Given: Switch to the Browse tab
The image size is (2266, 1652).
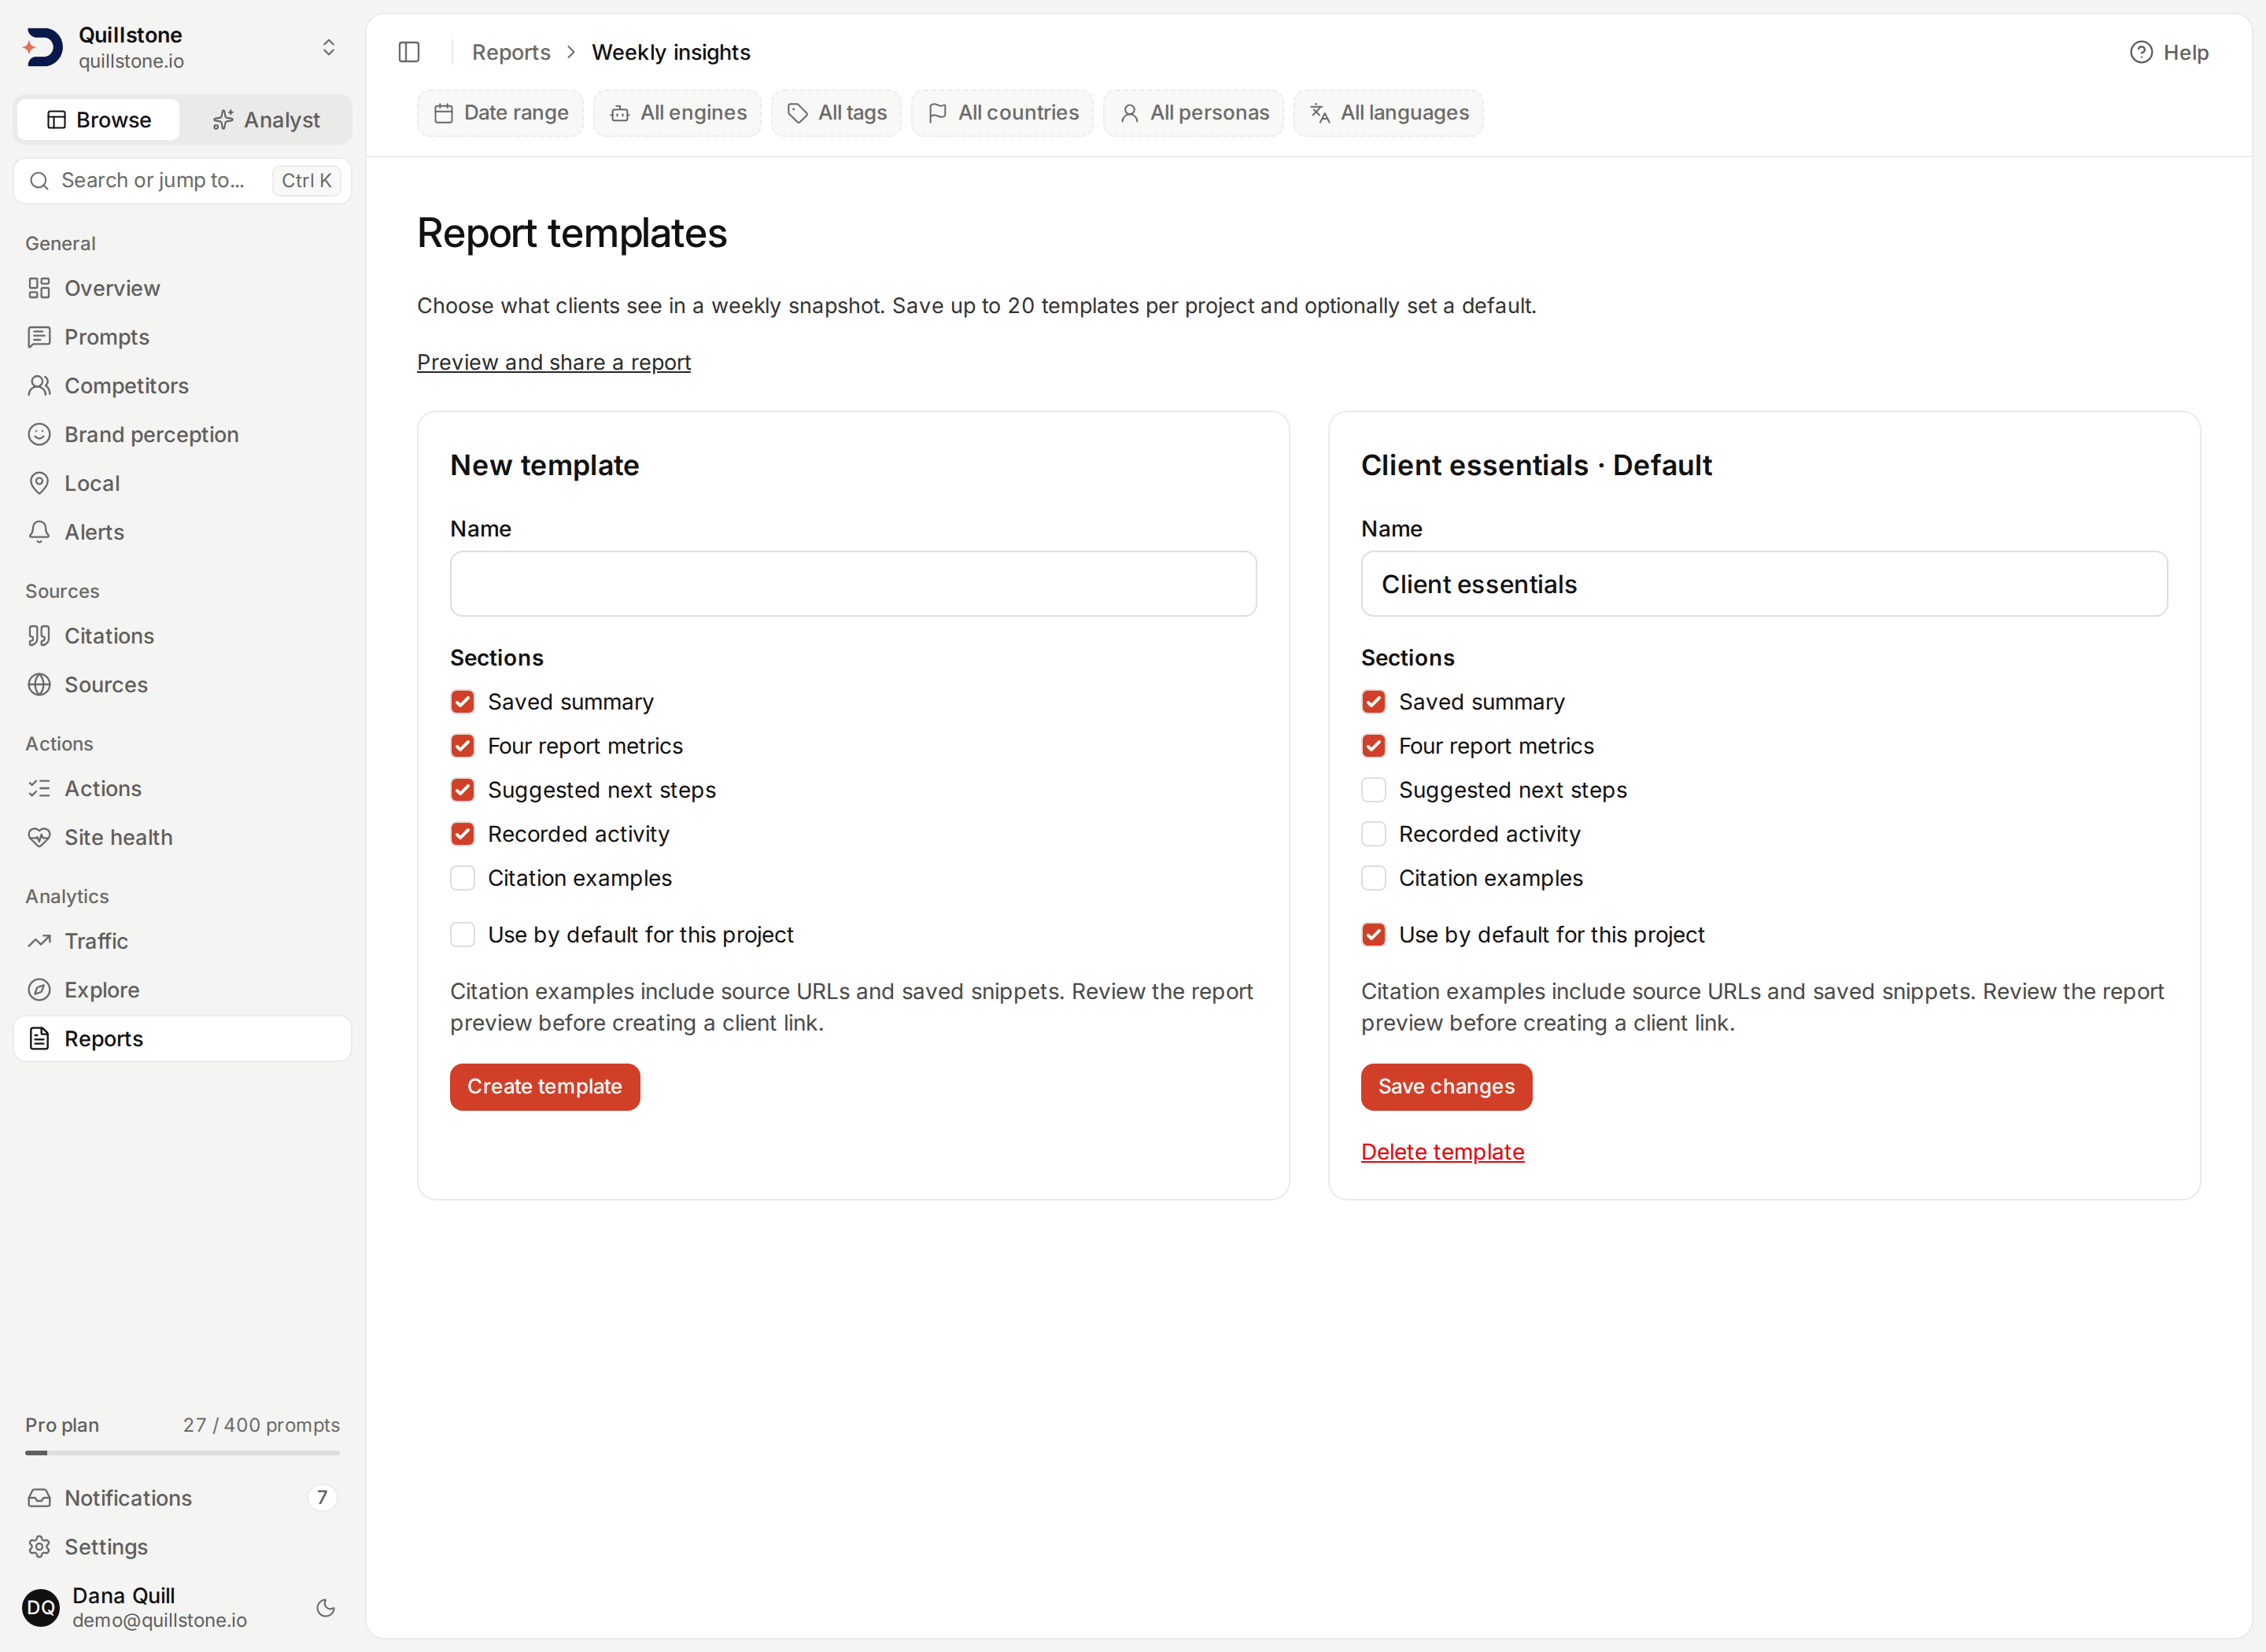Looking at the screenshot, I should click(98, 120).
